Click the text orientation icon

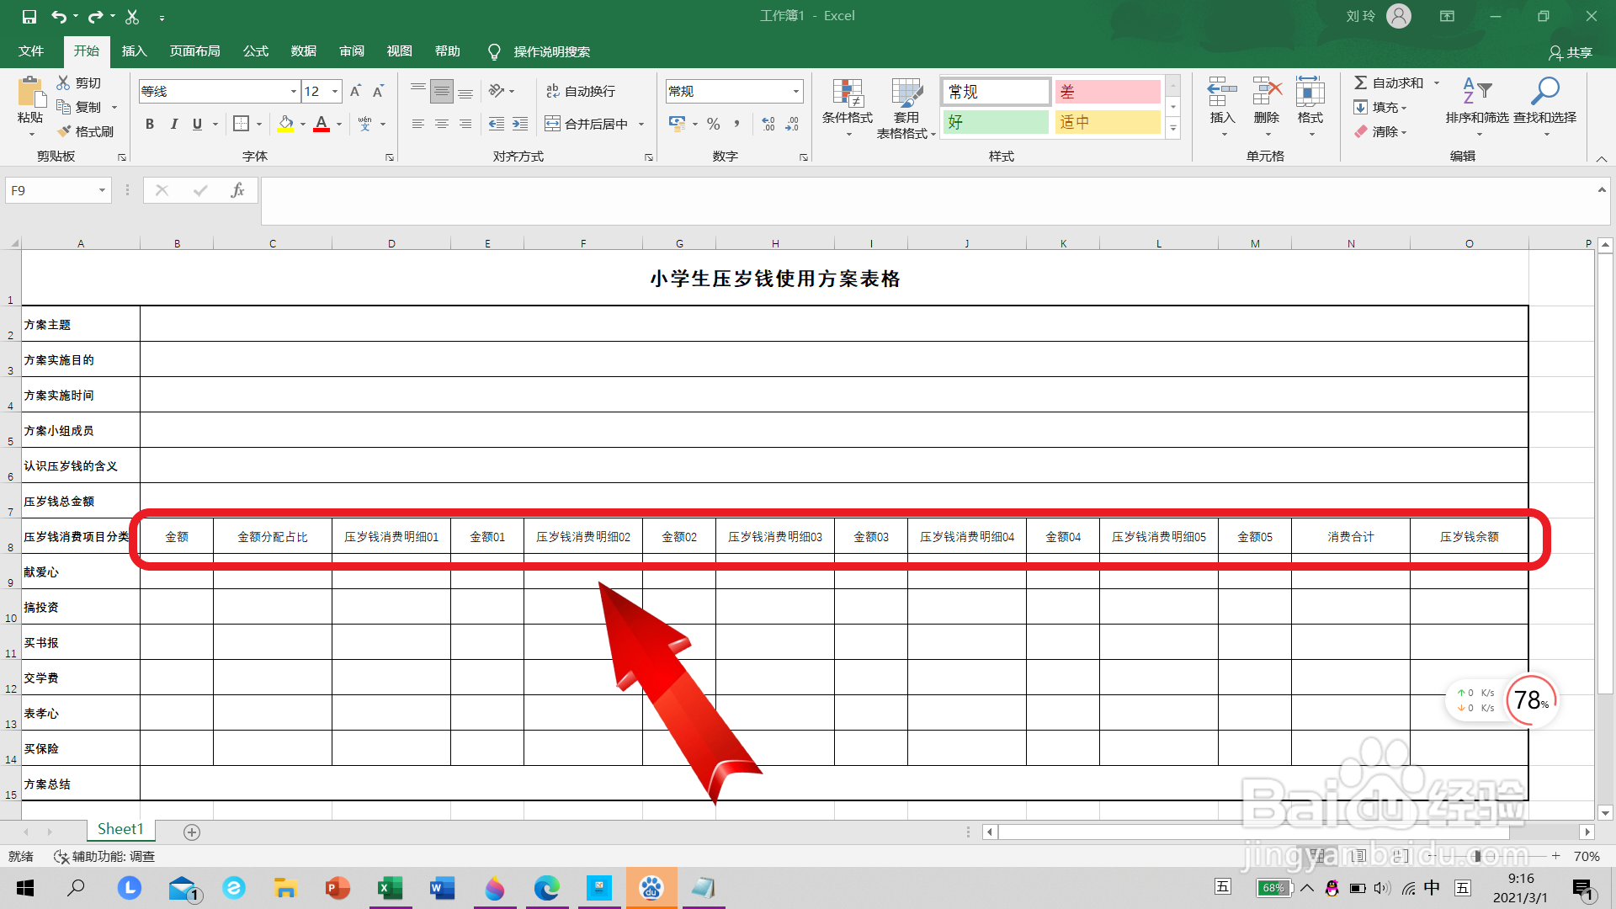point(497,91)
